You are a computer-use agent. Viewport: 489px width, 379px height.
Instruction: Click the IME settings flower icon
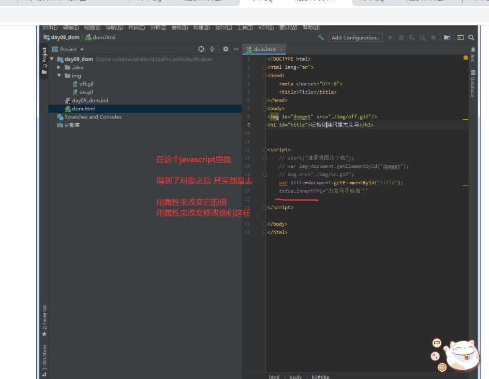[442, 368]
